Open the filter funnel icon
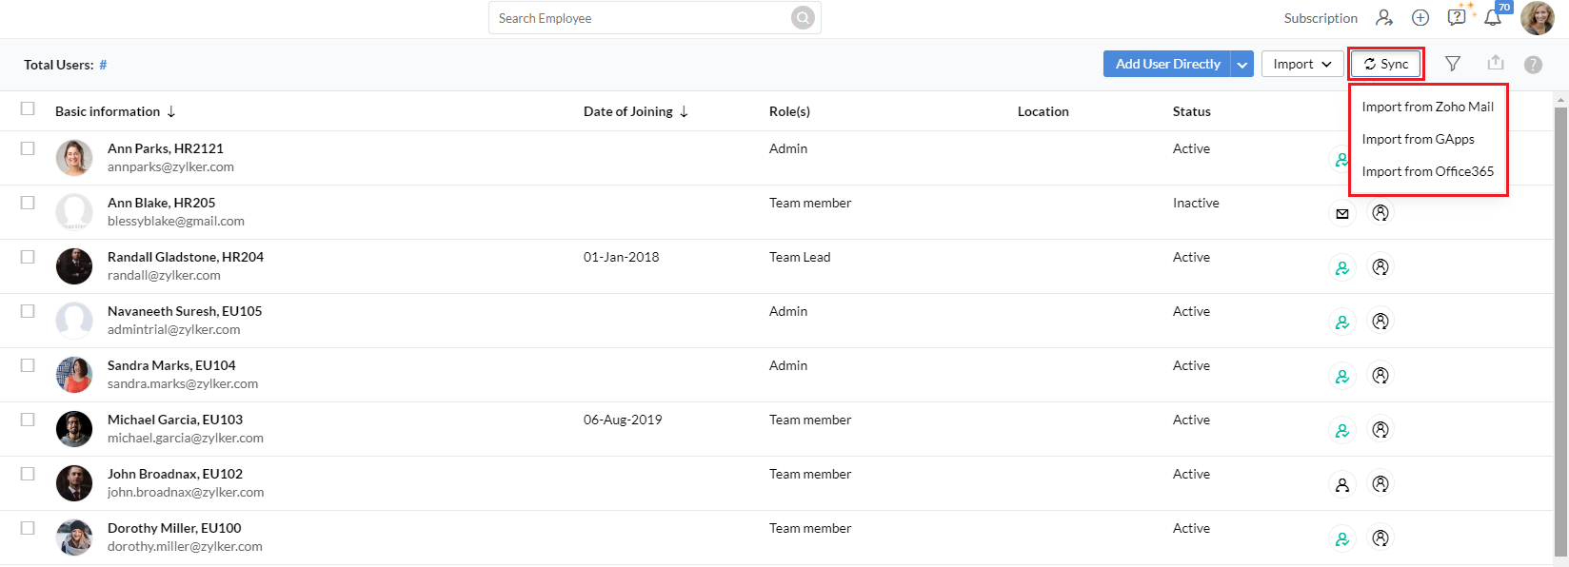 [x=1453, y=64]
